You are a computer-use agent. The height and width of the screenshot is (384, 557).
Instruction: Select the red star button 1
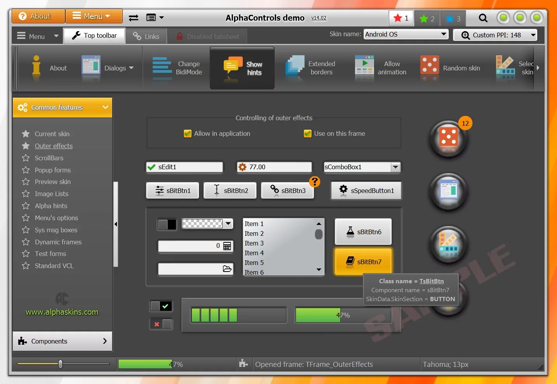401,18
